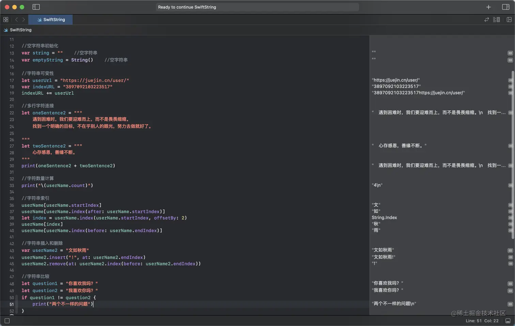This screenshot has height=326, width=515.
Task: Show result for "文如秋雨!" insert line
Action: click(510, 257)
